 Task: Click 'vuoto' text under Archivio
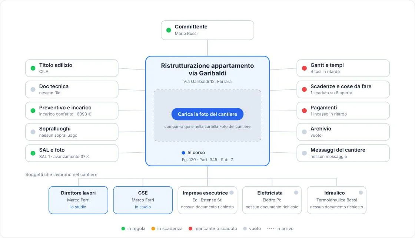[316, 135]
